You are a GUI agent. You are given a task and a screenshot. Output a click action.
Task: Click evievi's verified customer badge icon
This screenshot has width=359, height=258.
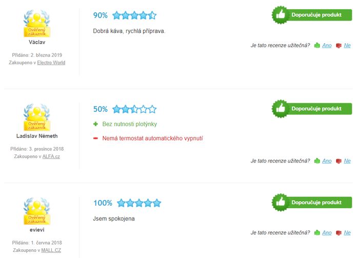point(36,211)
